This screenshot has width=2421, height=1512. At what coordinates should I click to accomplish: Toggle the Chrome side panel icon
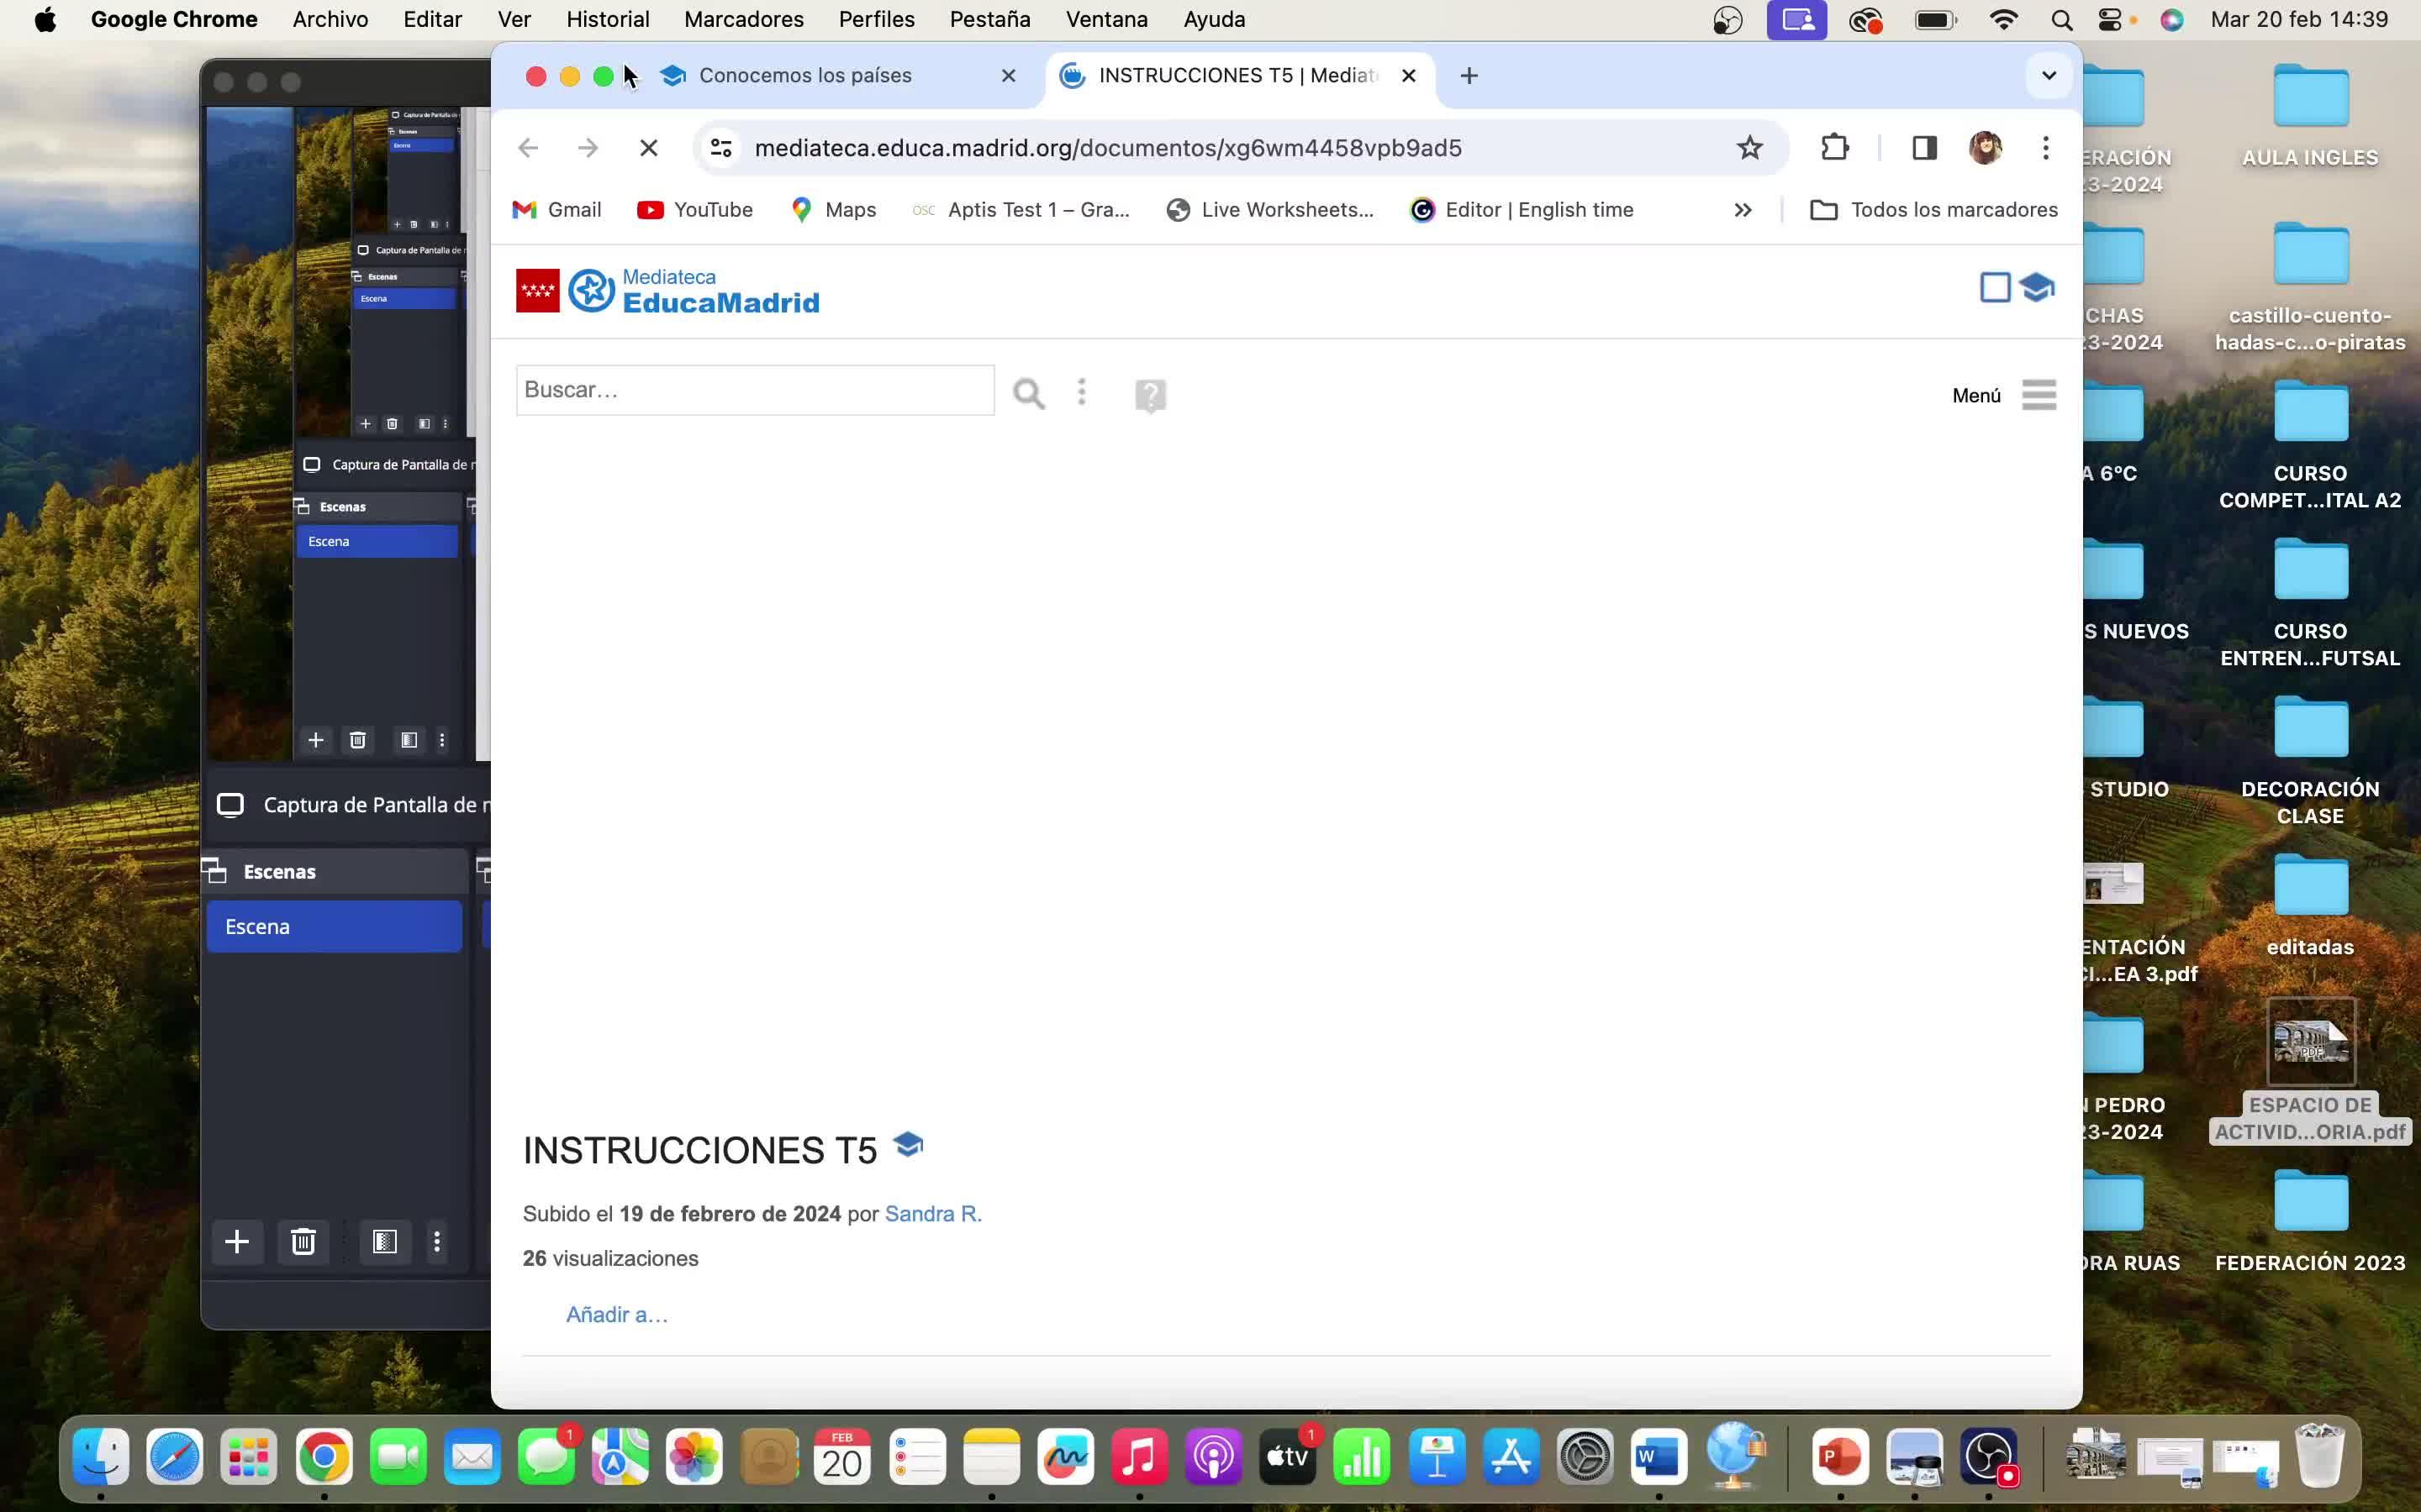click(x=1924, y=148)
